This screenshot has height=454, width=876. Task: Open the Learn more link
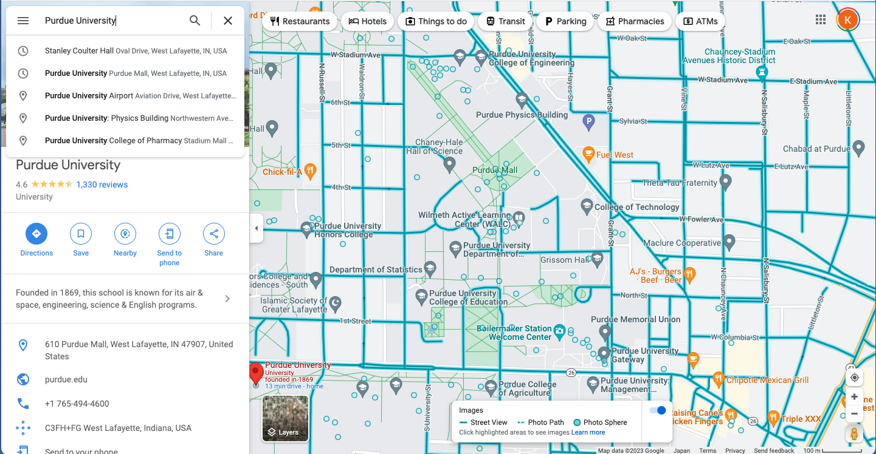point(588,432)
